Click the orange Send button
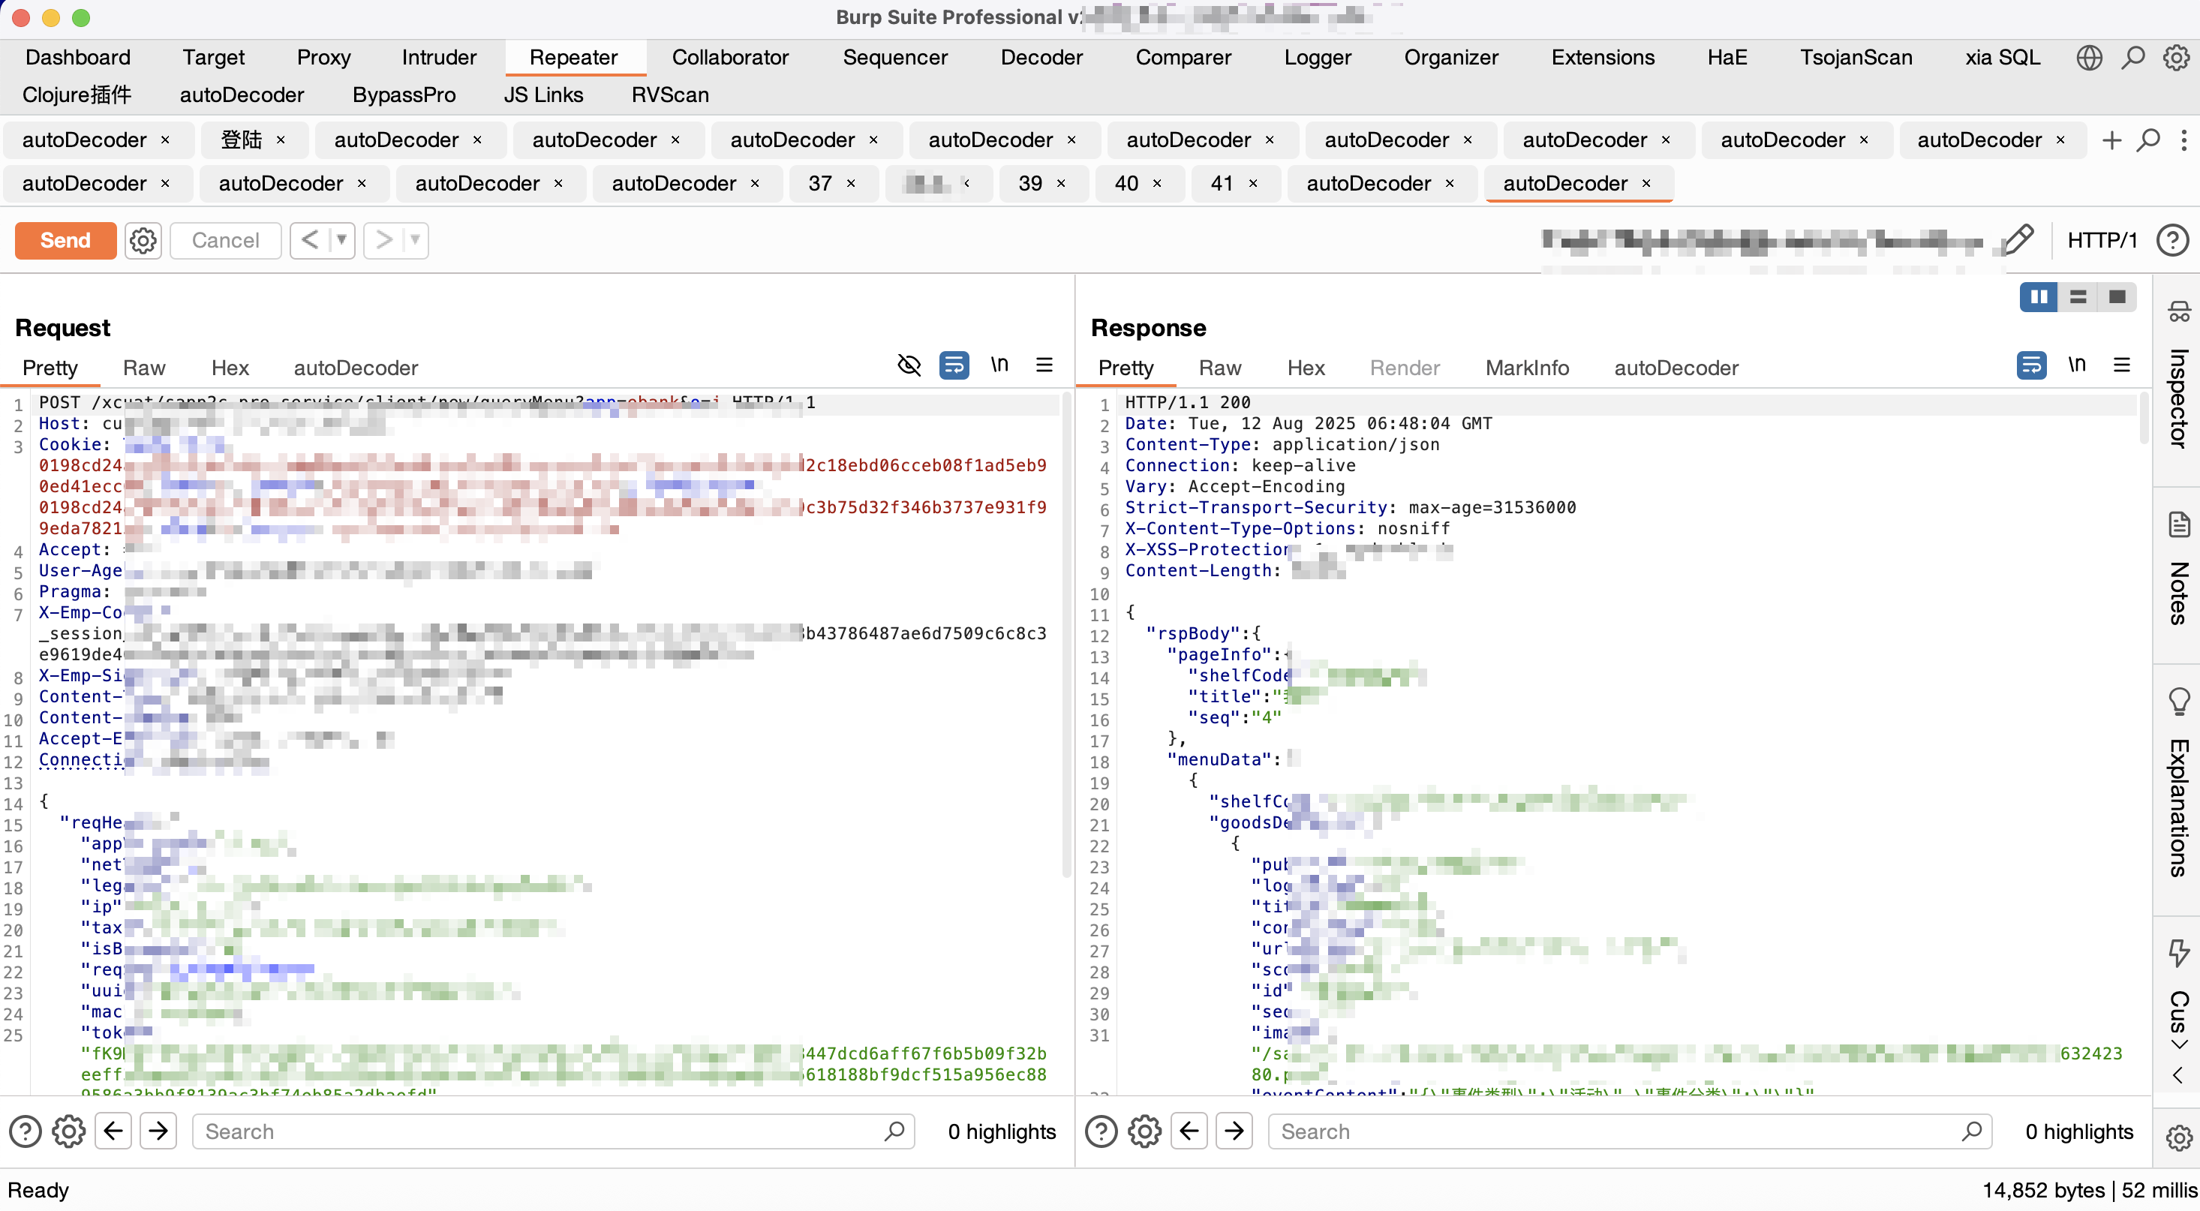 click(x=65, y=241)
